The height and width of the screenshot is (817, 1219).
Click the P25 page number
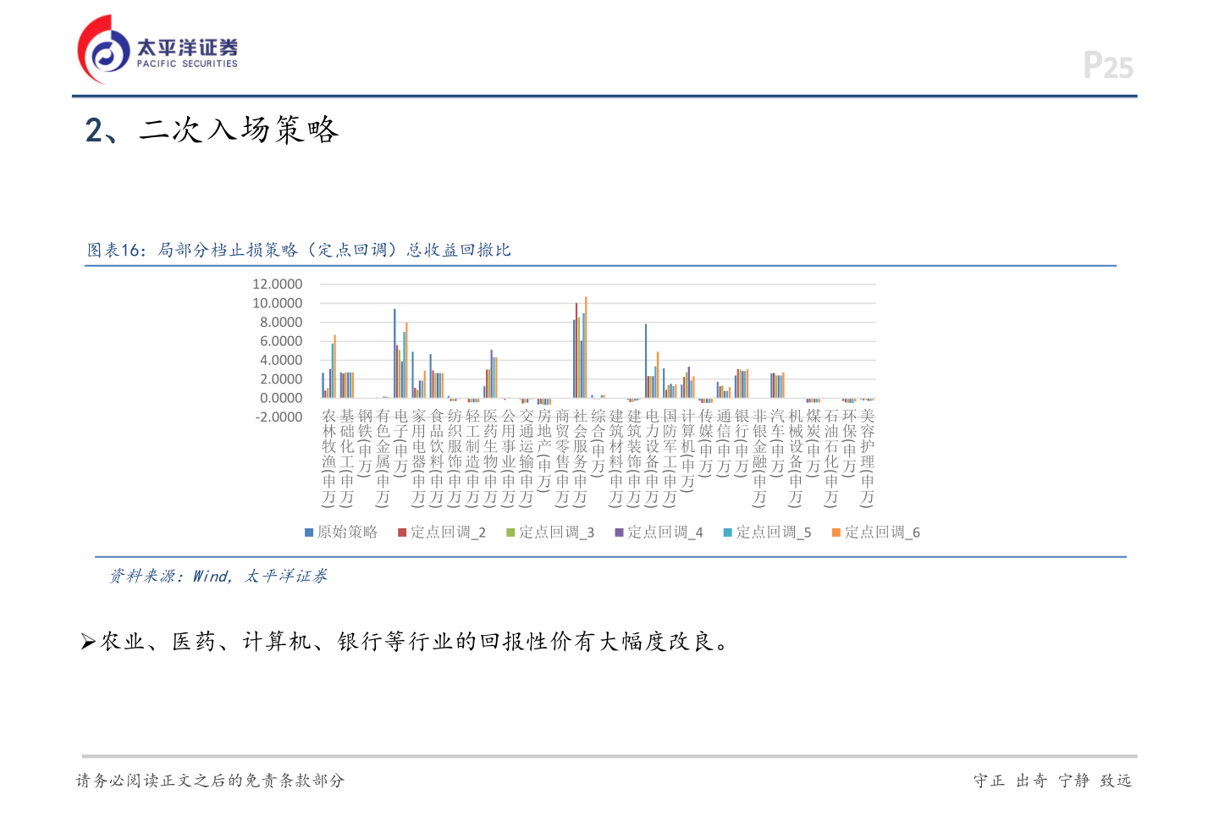click(x=1108, y=65)
